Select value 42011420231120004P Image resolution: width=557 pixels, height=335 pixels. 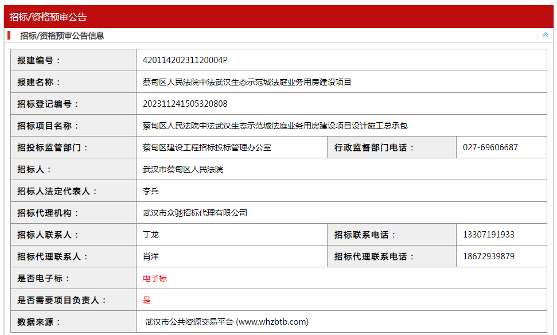185,60
